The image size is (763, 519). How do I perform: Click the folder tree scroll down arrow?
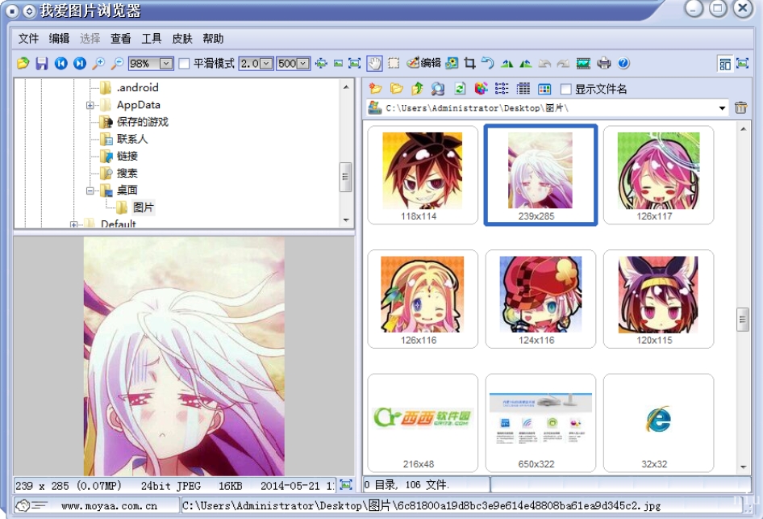click(x=346, y=220)
